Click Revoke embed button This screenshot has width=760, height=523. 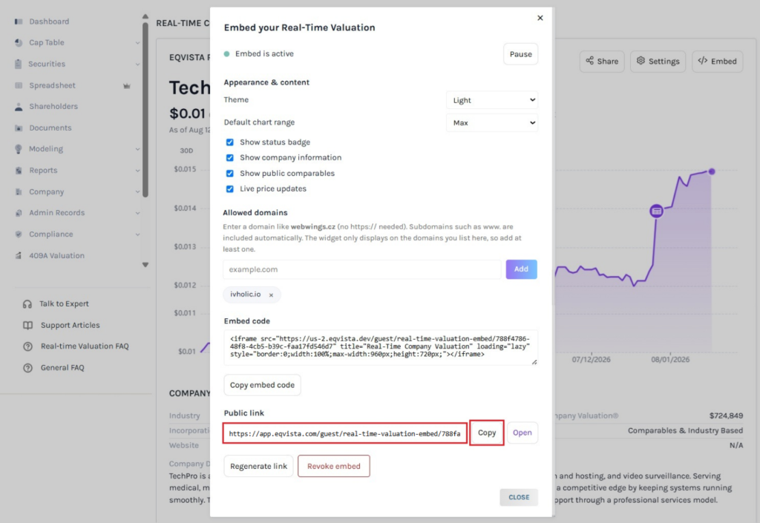pyautogui.click(x=333, y=467)
